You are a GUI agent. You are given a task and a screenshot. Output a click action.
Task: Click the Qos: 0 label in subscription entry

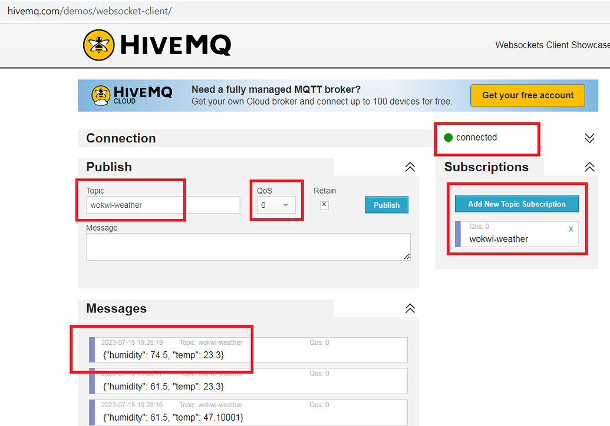click(479, 227)
